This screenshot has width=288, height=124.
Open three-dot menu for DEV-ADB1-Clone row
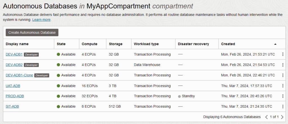click(x=283, y=75)
